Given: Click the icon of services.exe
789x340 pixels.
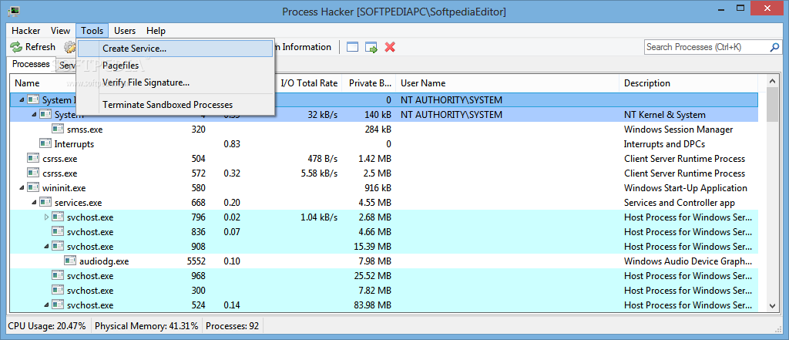Looking at the screenshot, I should click(45, 203).
